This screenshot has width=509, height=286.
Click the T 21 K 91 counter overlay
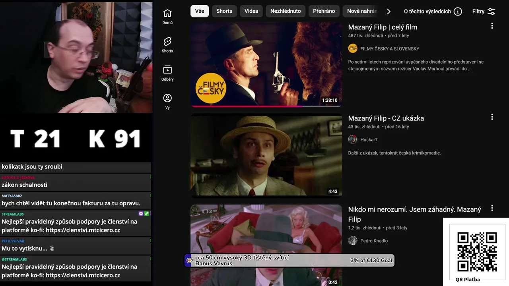(x=76, y=139)
